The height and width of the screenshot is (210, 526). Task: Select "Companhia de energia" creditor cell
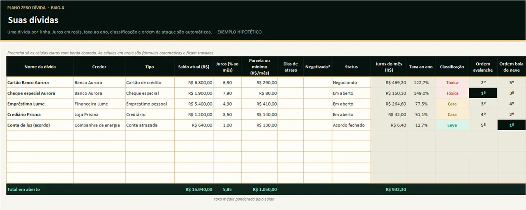coord(99,125)
